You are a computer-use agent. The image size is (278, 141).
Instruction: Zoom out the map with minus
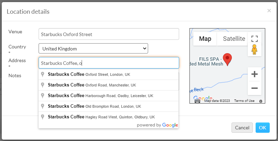(x=255, y=88)
